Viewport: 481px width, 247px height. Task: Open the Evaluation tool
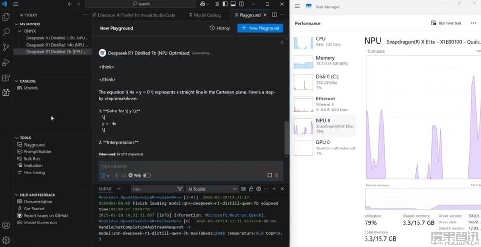tap(30, 165)
